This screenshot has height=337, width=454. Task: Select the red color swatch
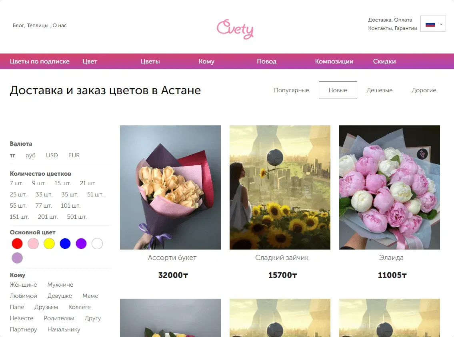pyautogui.click(x=17, y=244)
